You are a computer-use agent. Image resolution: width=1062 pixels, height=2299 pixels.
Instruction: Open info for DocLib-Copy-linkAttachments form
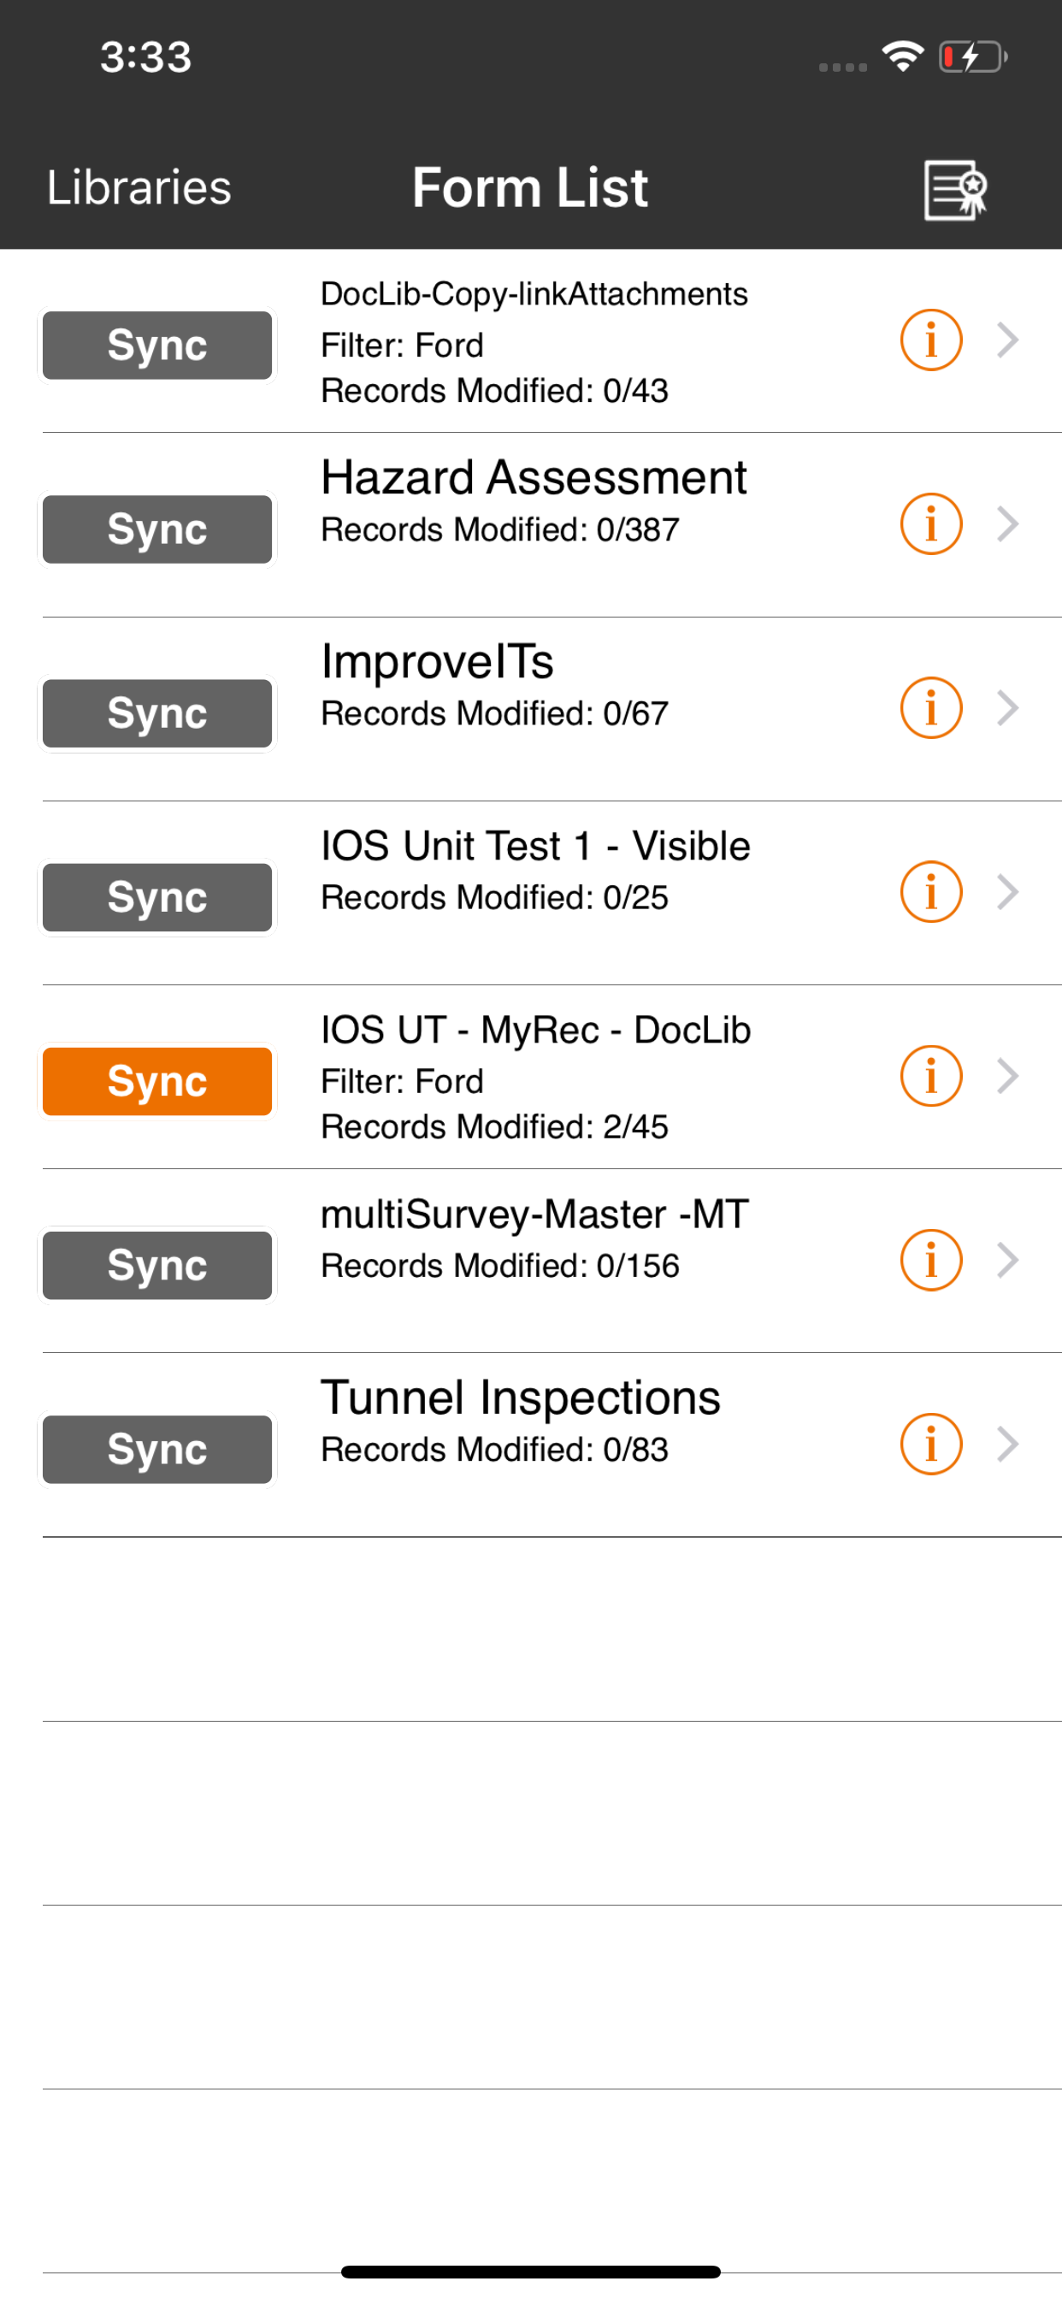click(931, 340)
